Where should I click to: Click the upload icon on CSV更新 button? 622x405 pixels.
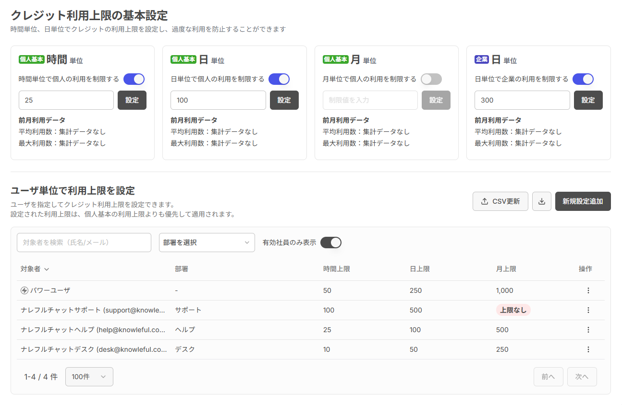point(485,201)
